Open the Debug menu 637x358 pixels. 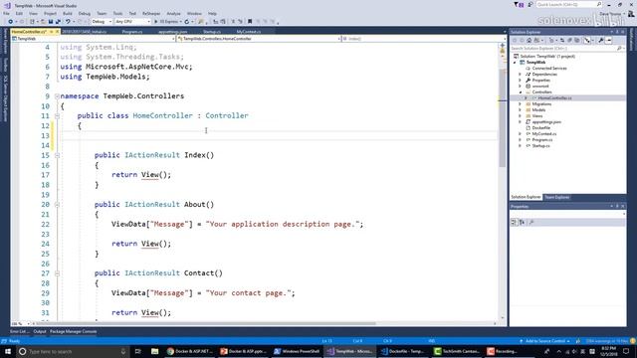coord(84,13)
